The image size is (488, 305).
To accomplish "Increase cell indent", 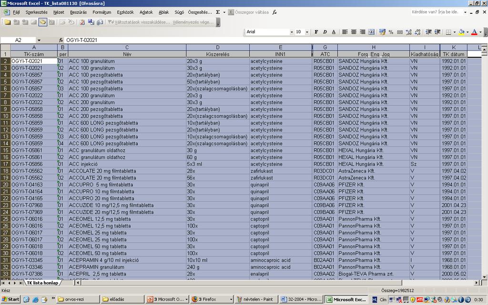I will (x=437, y=32).
